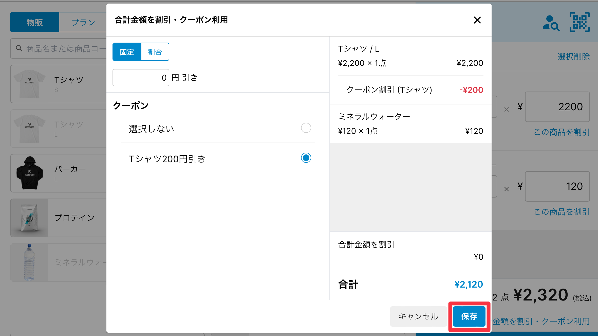The image size is (598, 336).
Task: Click the discount amount 円引き input
Action: pos(141,78)
